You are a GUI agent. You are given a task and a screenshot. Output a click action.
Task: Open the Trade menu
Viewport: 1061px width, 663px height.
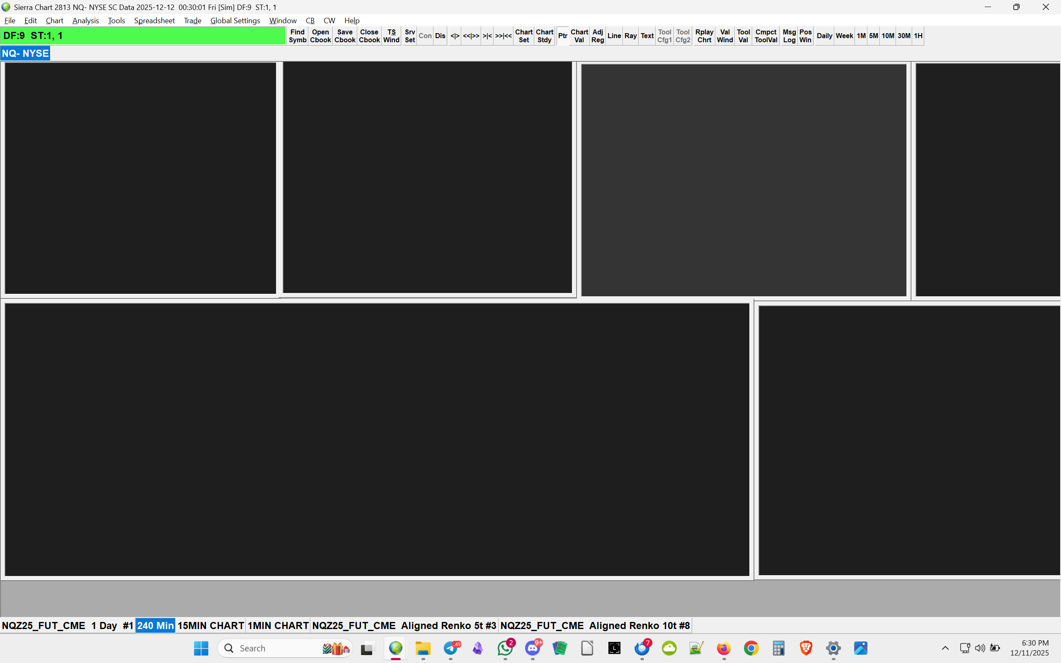click(192, 21)
